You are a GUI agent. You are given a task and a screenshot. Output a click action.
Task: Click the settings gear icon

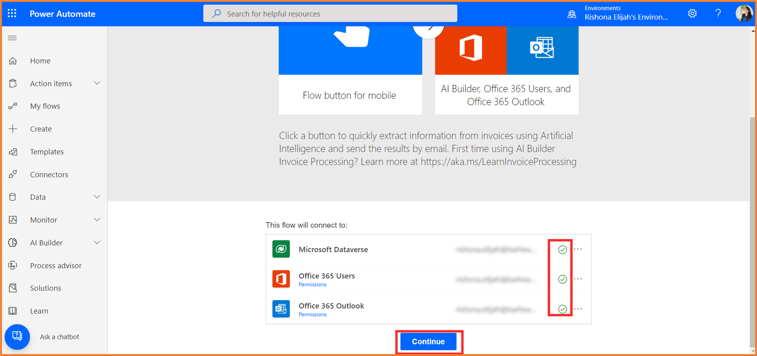tap(692, 13)
